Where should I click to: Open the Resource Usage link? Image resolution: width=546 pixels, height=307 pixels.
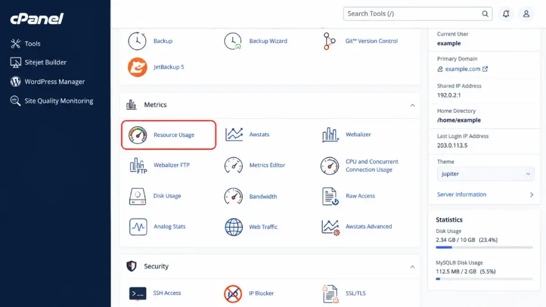174,135
